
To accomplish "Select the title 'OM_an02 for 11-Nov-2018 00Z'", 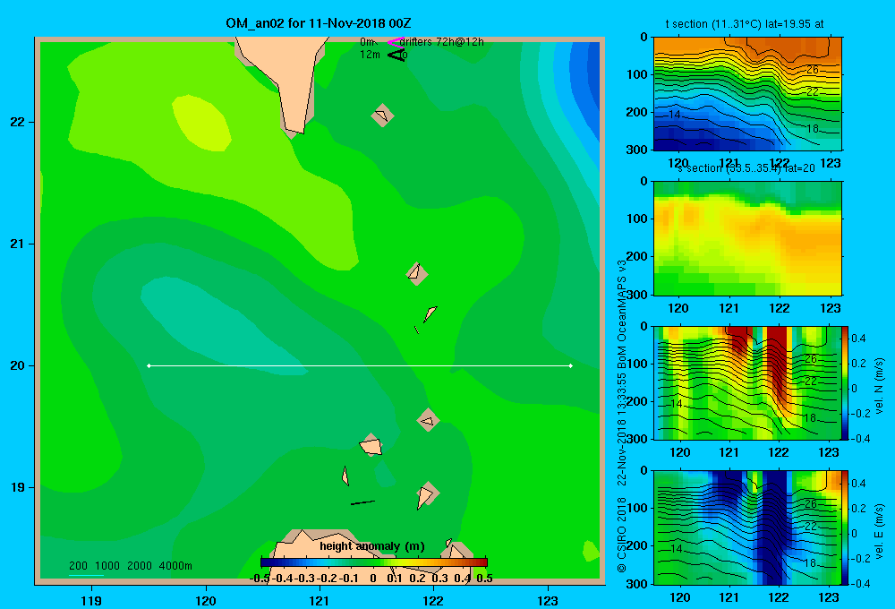I will point(319,23).
